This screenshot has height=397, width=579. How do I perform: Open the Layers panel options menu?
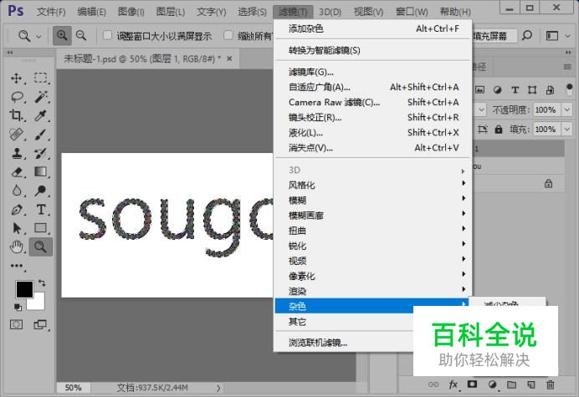pyautogui.click(x=567, y=67)
